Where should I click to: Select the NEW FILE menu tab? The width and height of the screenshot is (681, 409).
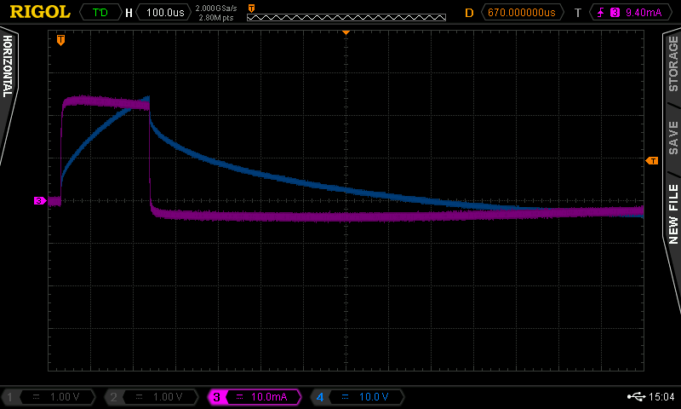[x=672, y=214]
